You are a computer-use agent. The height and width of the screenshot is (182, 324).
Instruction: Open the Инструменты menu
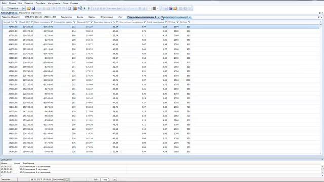pyautogui.click(x=54, y=3)
